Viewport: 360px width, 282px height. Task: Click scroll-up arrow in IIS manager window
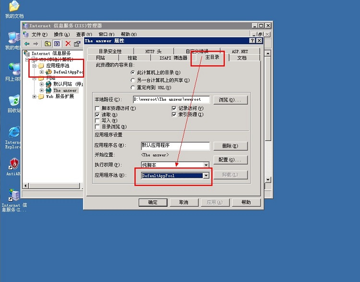pyautogui.click(x=268, y=53)
